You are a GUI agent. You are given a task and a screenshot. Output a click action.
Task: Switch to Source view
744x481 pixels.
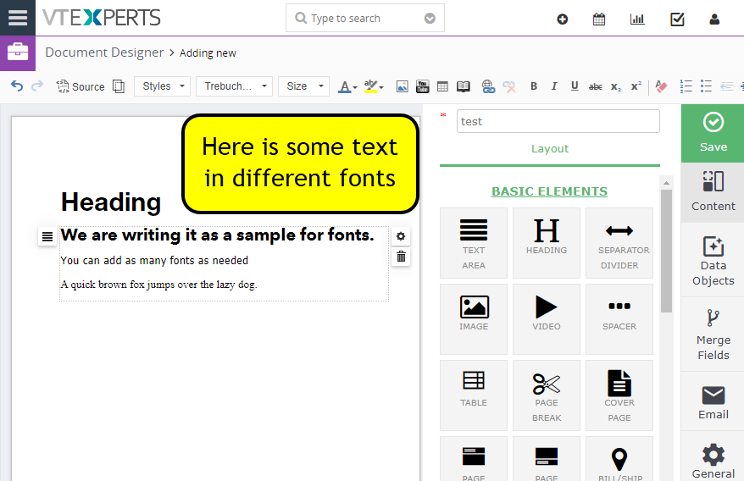coord(81,86)
